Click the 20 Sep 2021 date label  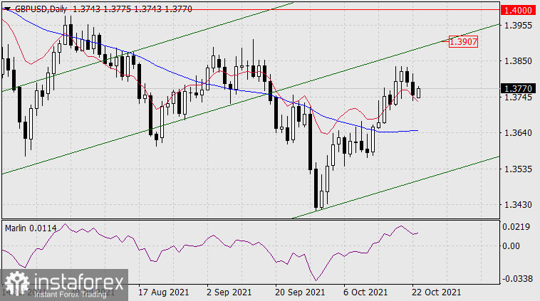click(300, 292)
